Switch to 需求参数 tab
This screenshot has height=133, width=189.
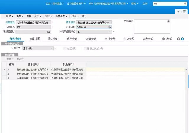[53, 39]
